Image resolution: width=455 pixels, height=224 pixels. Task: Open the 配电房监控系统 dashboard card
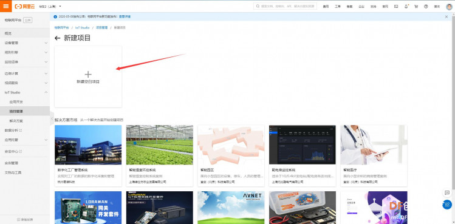tap(303, 156)
